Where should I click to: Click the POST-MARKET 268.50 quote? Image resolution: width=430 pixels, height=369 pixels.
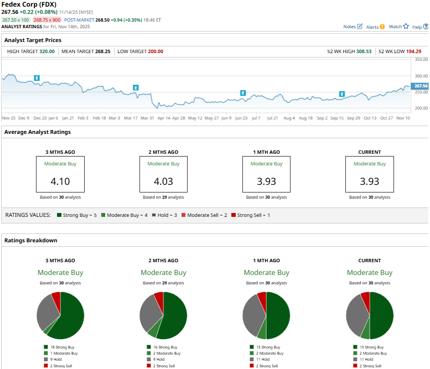point(103,20)
